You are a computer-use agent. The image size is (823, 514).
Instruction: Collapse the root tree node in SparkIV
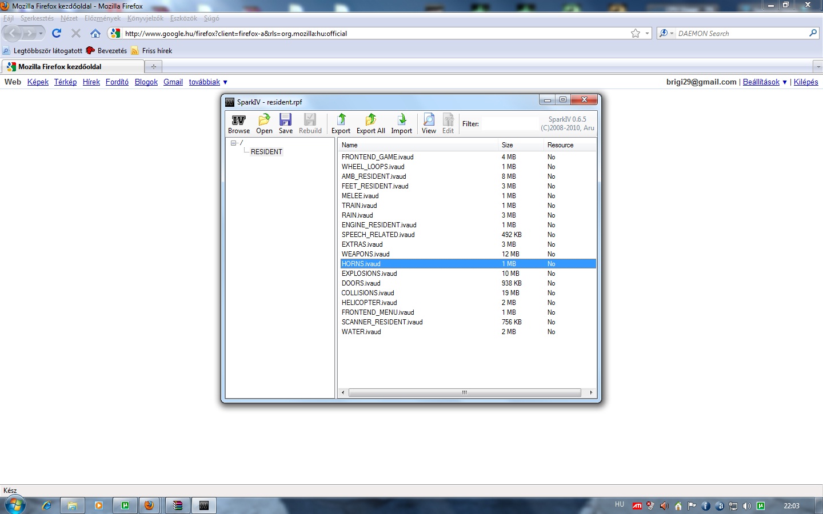click(x=233, y=143)
